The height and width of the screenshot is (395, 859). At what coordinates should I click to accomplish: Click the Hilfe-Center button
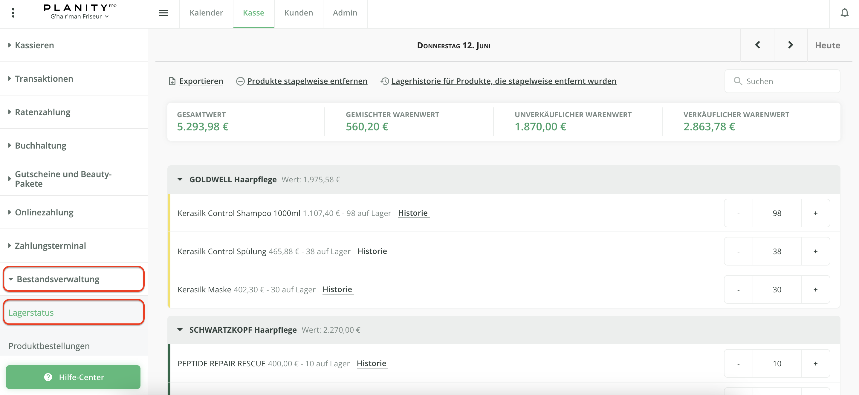pos(73,377)
